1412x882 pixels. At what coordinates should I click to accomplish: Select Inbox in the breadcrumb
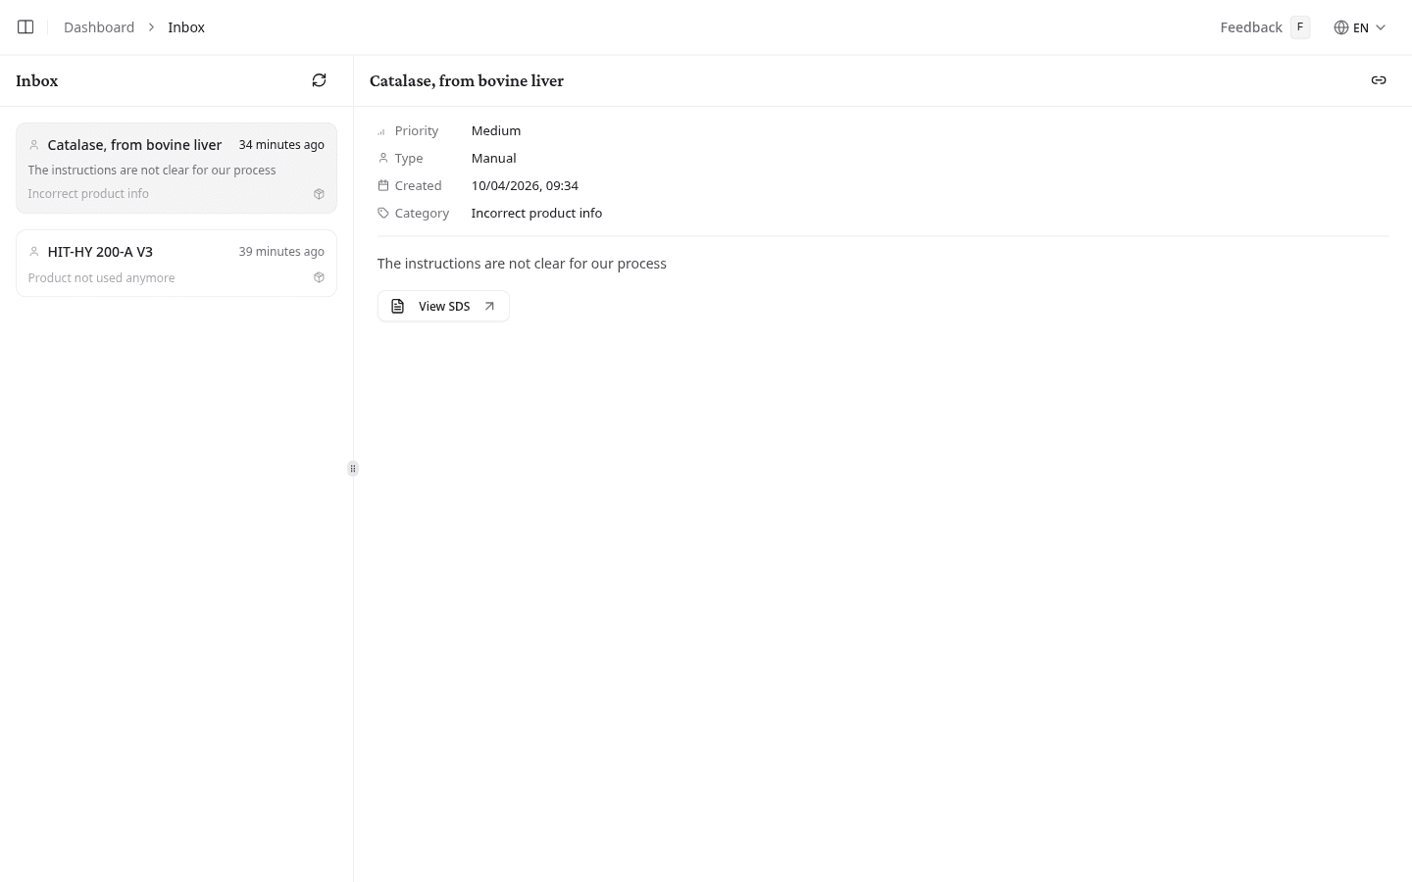186,26
